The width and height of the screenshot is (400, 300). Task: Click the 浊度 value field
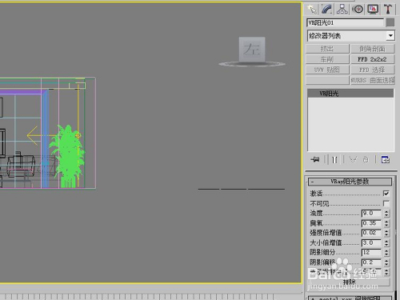371,213
